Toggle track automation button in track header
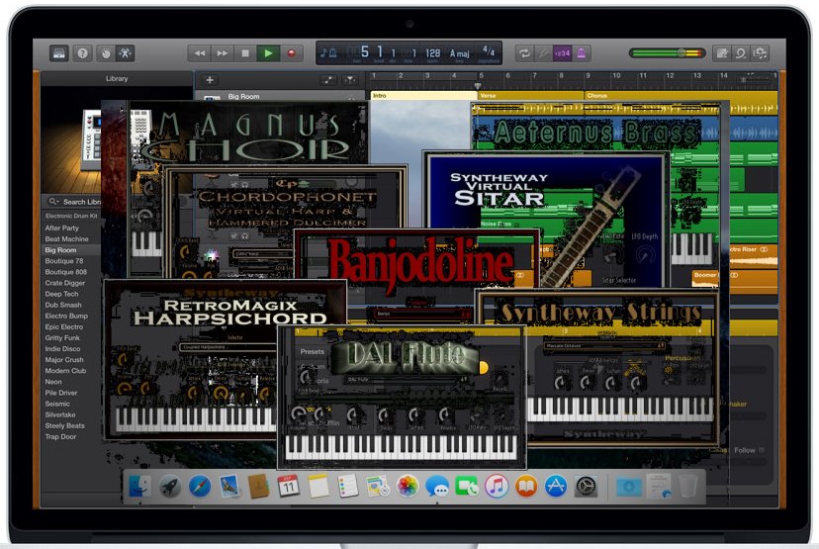Image resolution: width=819 pixels, height=549 pixels. click(x=328, y=80)
